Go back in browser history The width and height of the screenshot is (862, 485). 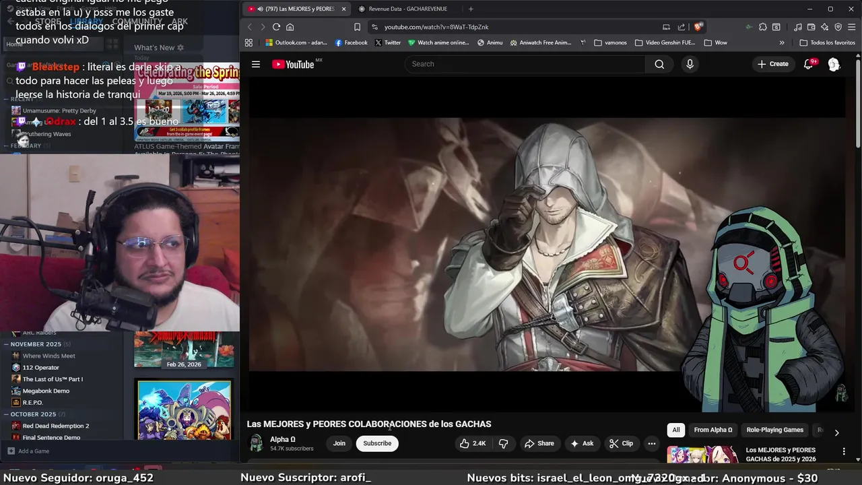249,27
